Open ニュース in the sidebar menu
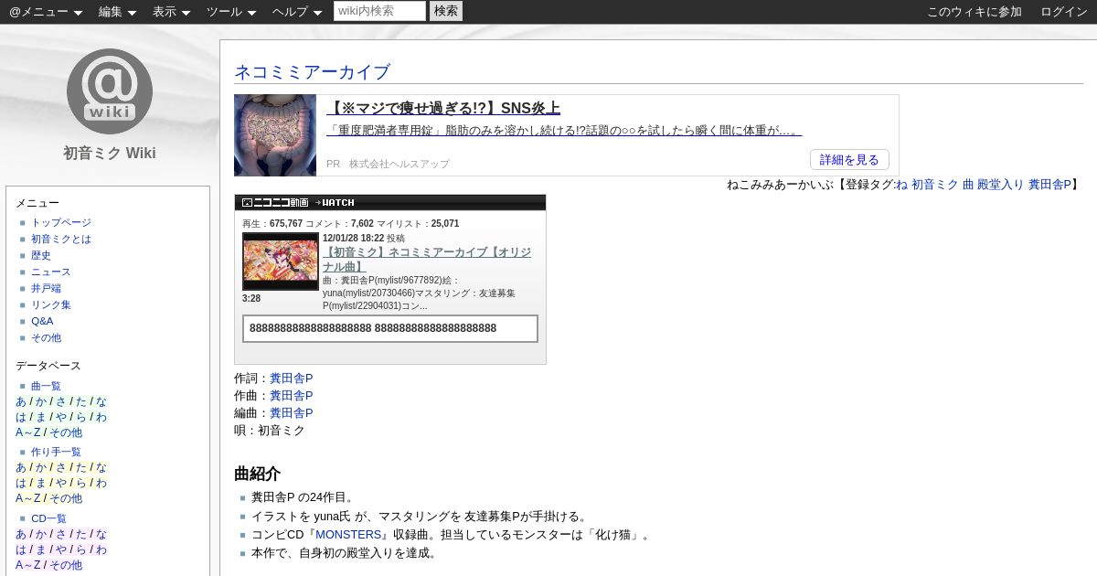The height and width of the screenshot is (576, 1097). point(51,272)
